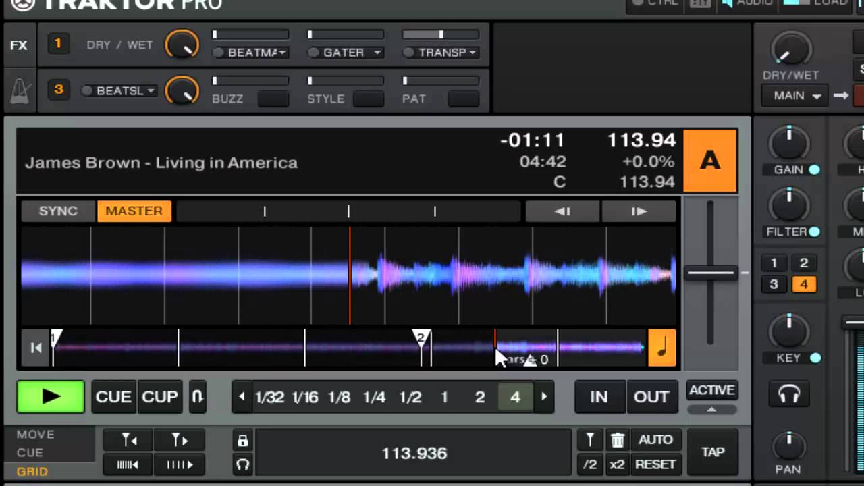Switch to the CUE panel tab
The width and height of the screenshot is (864, 486).
click(30, 452)
